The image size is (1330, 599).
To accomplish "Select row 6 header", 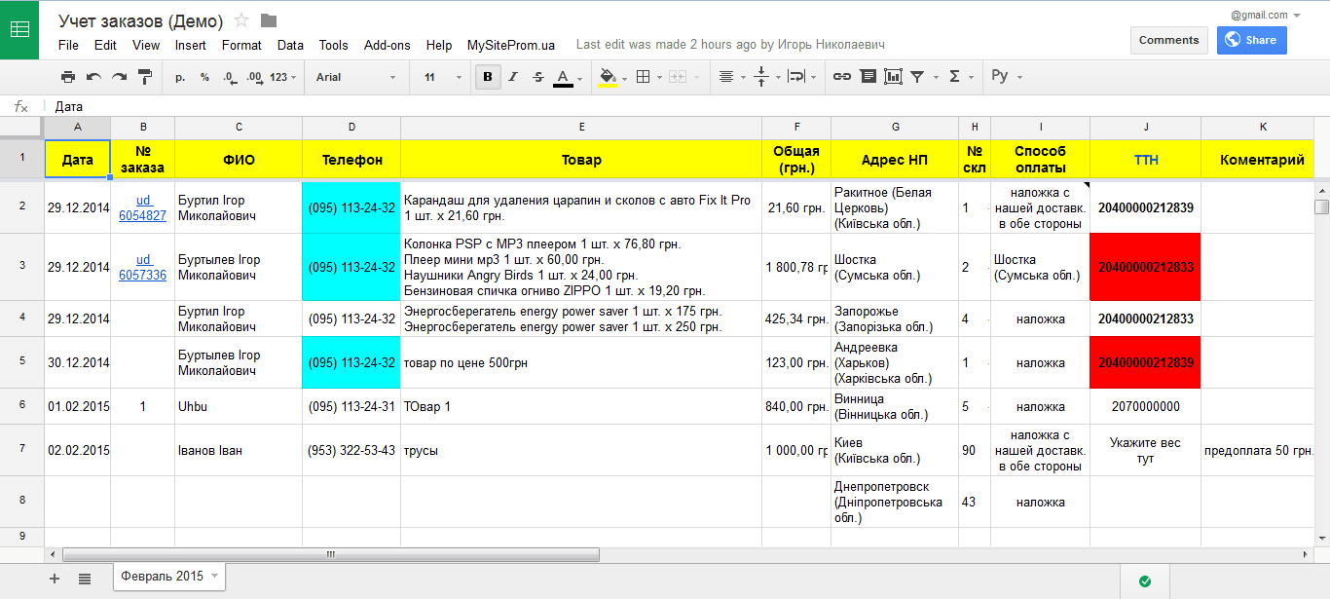I will [21, 406].
